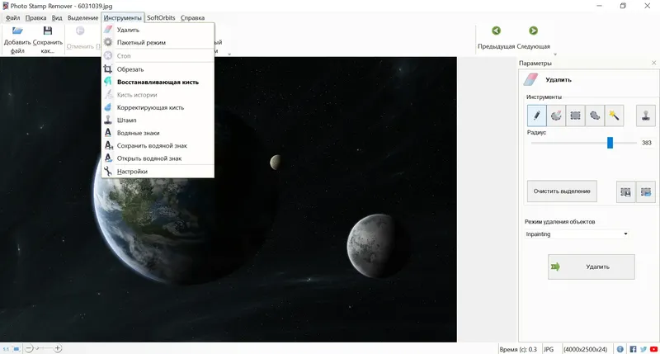Go to Следующая image with green arrow
660x354 pixels.
coord(533,38)
